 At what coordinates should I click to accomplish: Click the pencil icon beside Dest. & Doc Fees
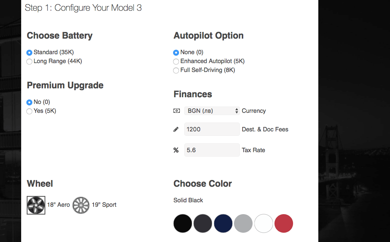pyautogui.click(x=176, y=130)
